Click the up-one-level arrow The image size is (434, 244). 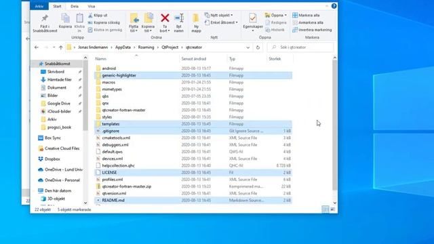[60, 47]
